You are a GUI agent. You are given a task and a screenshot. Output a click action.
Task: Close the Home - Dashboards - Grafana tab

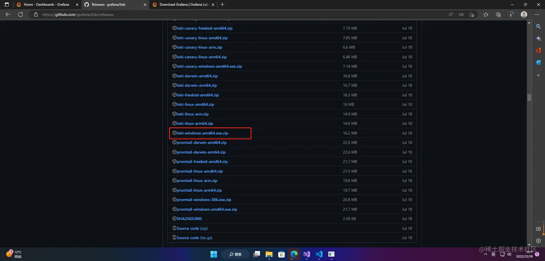[x=77, y=5]
